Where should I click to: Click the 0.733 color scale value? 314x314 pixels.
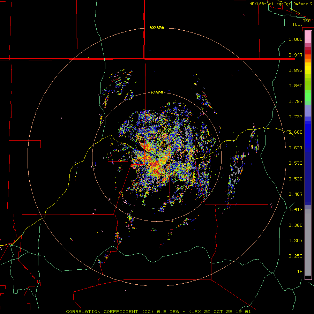(x=296, y=117)
